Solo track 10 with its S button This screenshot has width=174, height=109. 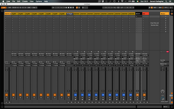point(69,98)
